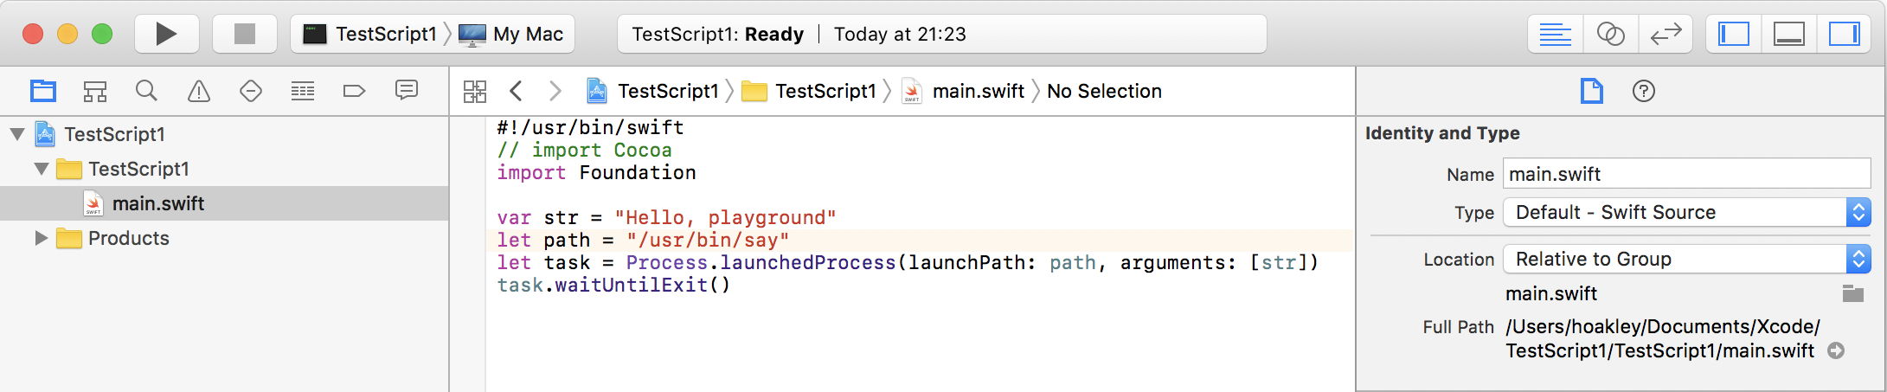Choose file location with folder icon
Image resolution: width=1887 pixels, height=392 pixels.
(x=1852, y=293)
